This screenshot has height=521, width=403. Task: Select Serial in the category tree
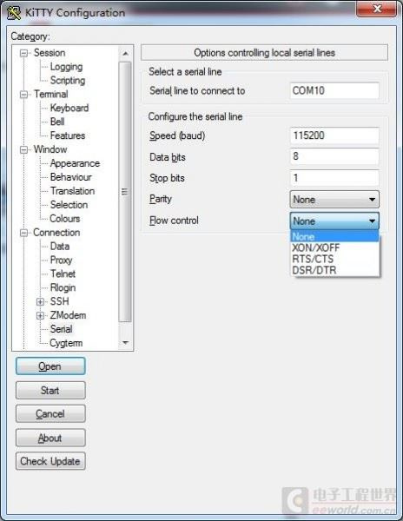tap(61, 329)
